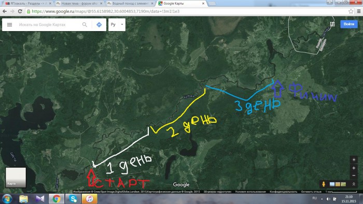Switch to the Новая тема форум tab
Viewport: 363px width, 204px height.
pos(79,4)
